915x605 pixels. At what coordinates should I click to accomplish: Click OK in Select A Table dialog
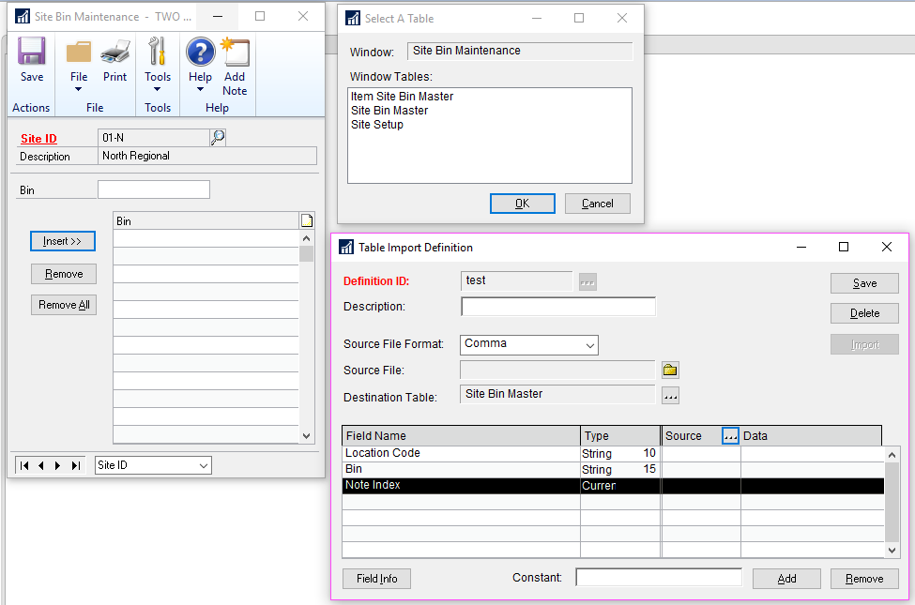click(x=522, y=204)
